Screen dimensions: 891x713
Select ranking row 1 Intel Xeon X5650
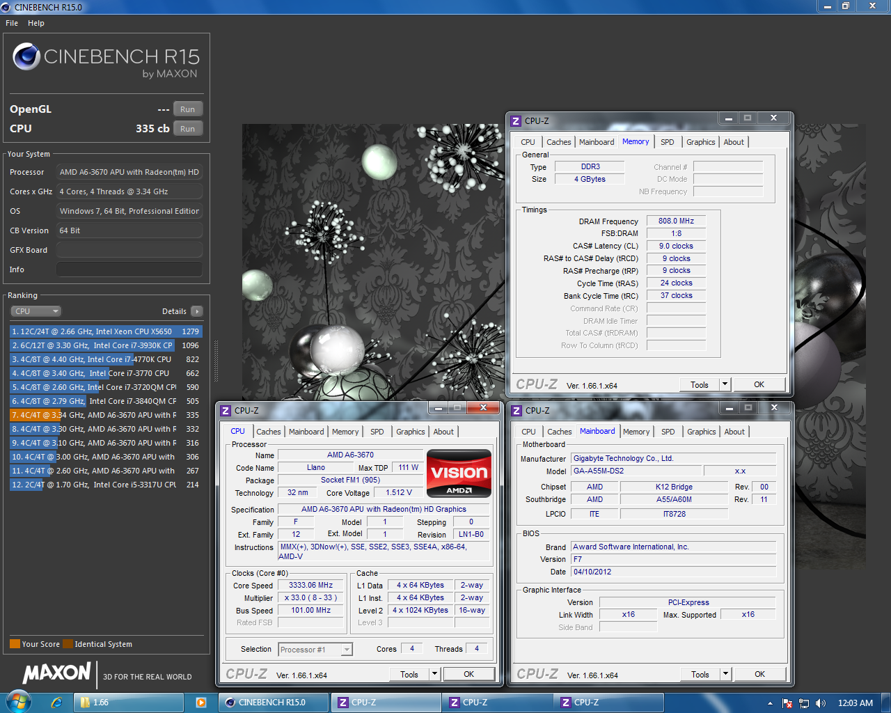click(106, 331)
